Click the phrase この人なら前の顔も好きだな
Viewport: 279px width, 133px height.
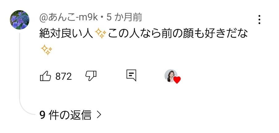tap(178, 34)
